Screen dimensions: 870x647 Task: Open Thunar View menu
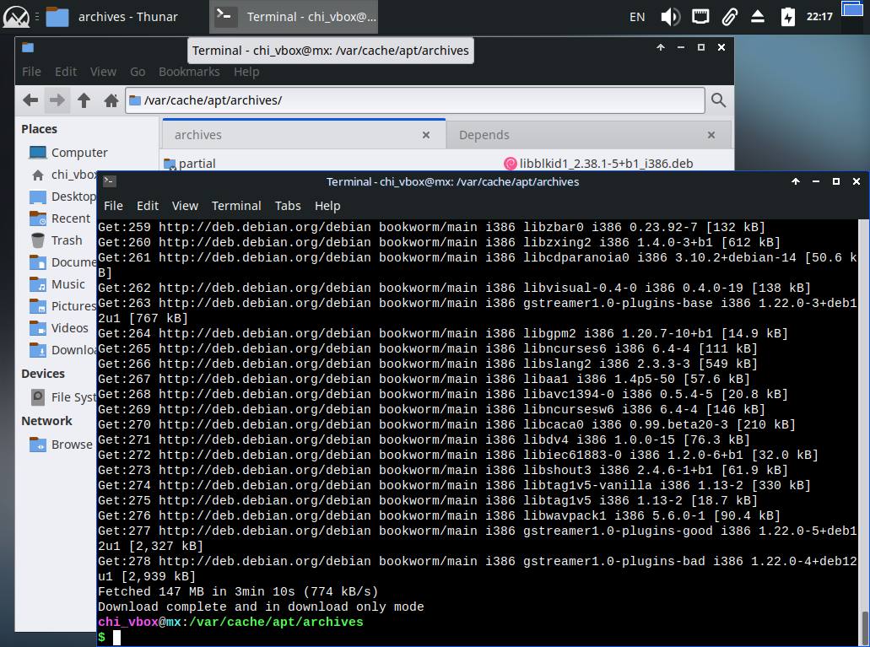tap(103, 72)
